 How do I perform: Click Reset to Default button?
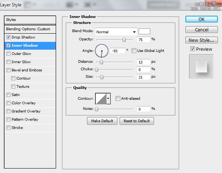click(137, 121)
